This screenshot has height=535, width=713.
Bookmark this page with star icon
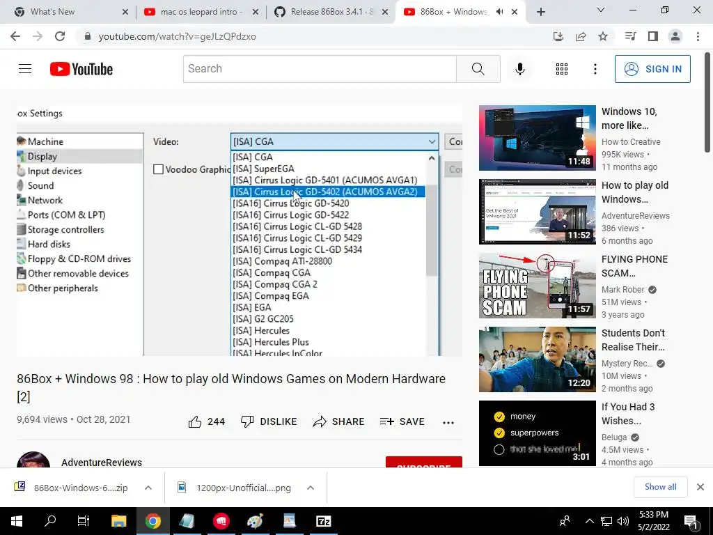pos(603,36)
